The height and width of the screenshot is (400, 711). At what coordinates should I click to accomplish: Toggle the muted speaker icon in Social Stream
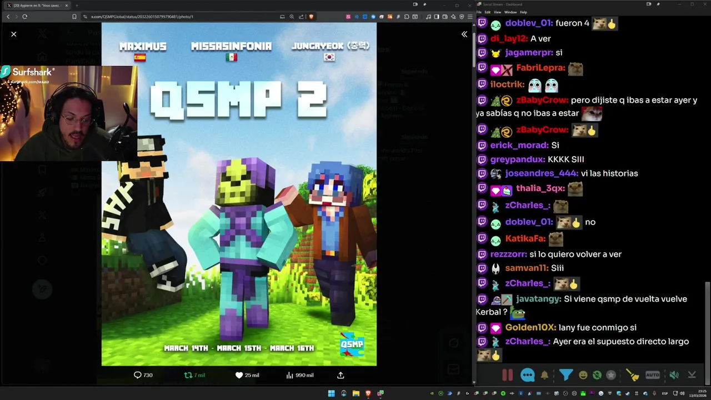tap(674, 375)
